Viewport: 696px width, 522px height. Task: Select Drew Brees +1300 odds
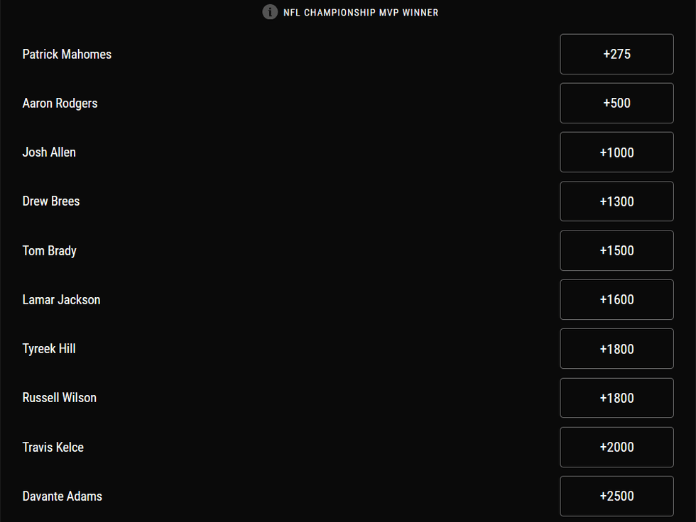[x=616, y=201]
